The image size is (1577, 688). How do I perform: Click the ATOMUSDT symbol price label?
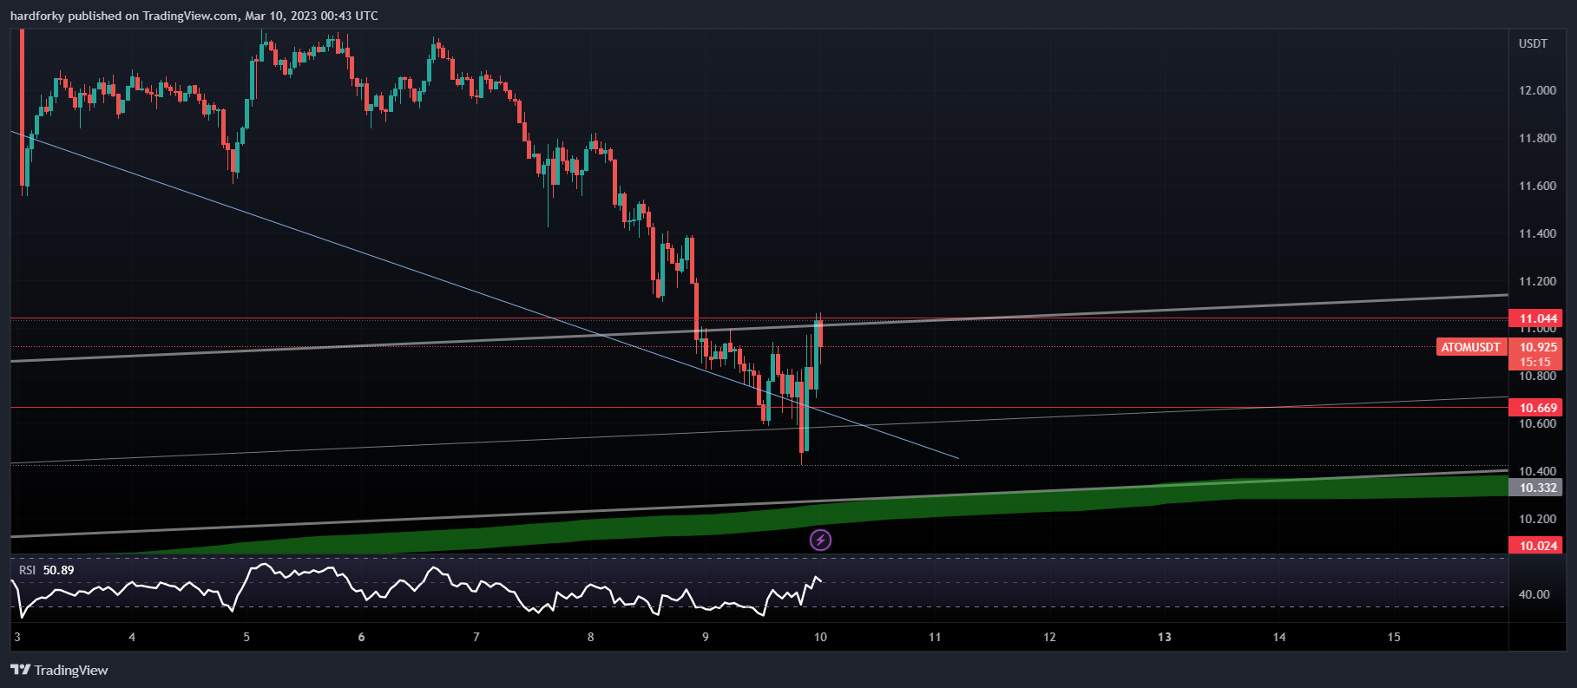[1471, 347]
